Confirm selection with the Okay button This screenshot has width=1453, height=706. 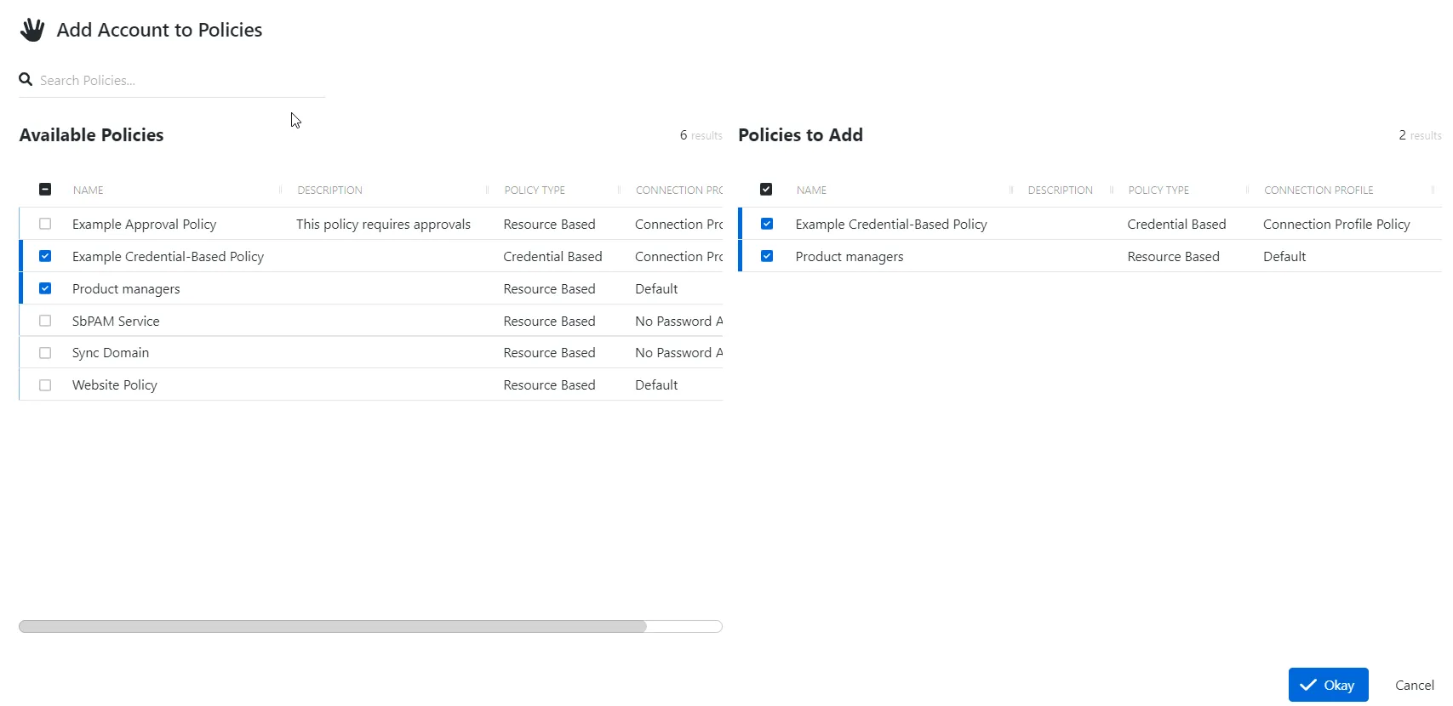pyautogui.click(x=1328, y=685)
